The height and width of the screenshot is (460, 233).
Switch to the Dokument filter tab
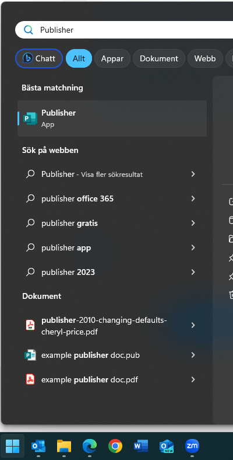(x=159, y=58)
